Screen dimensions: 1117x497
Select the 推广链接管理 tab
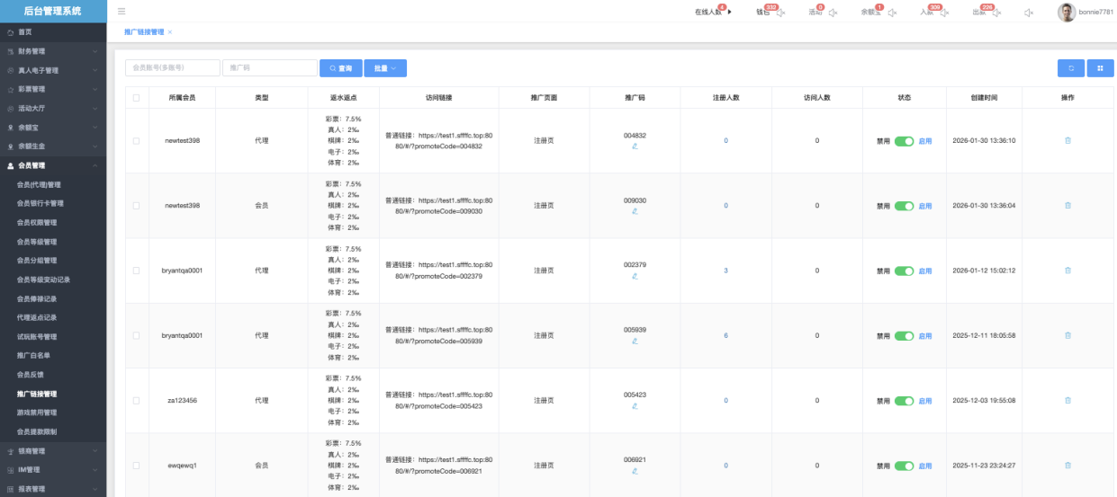(x=144, y=32)
